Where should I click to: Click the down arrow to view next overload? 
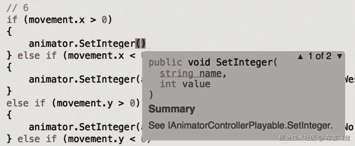340,56
